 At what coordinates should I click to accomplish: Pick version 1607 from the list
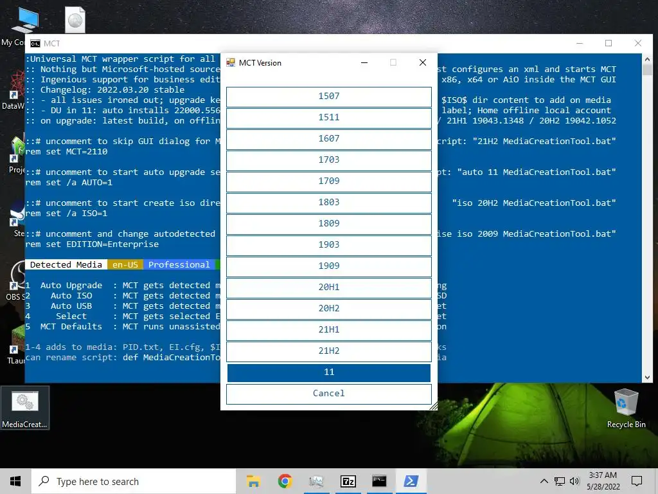coord(328,139)
